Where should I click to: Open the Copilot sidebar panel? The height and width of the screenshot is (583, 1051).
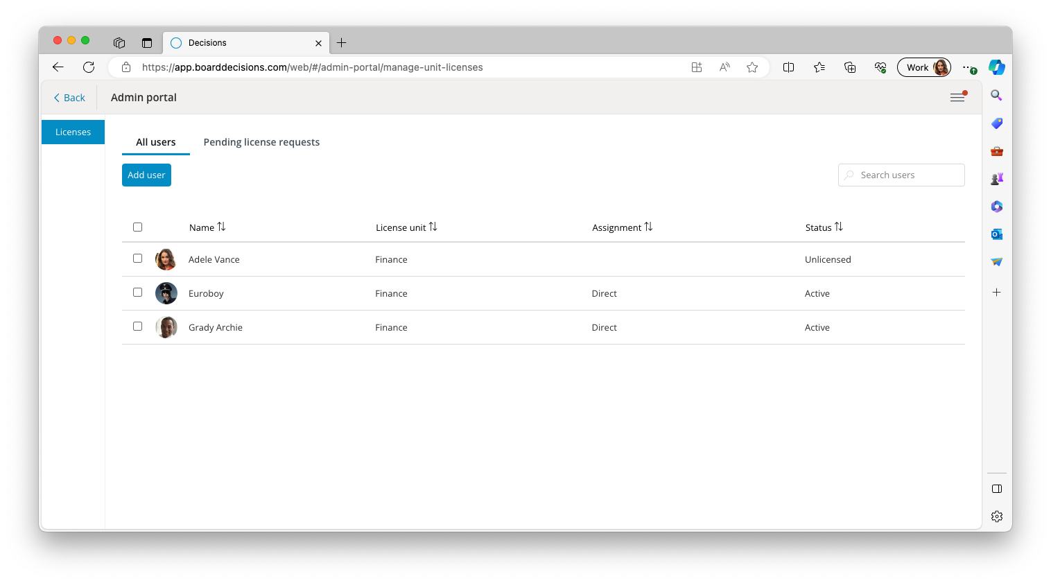coord(996,67)
